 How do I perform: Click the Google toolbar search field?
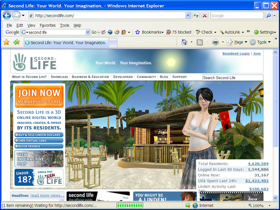55,32
